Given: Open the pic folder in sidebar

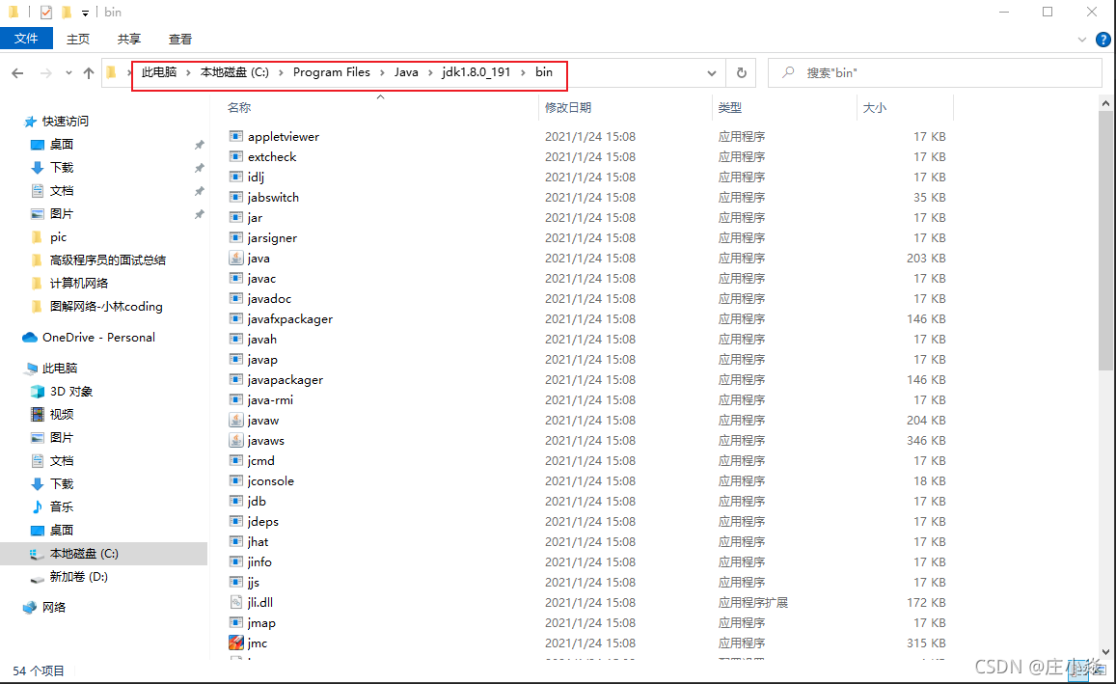Looking at the screenshot, I should point(59,237).
